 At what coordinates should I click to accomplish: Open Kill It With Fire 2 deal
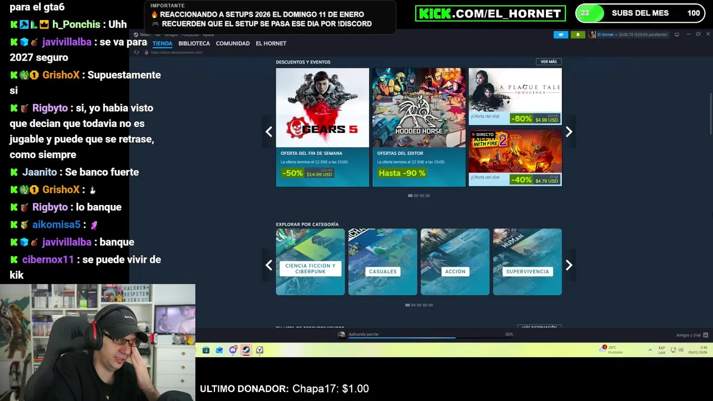515,158
